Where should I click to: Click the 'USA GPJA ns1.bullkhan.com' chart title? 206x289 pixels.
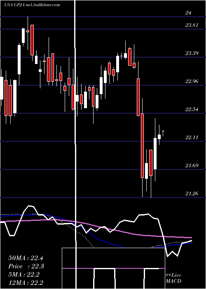32,5
